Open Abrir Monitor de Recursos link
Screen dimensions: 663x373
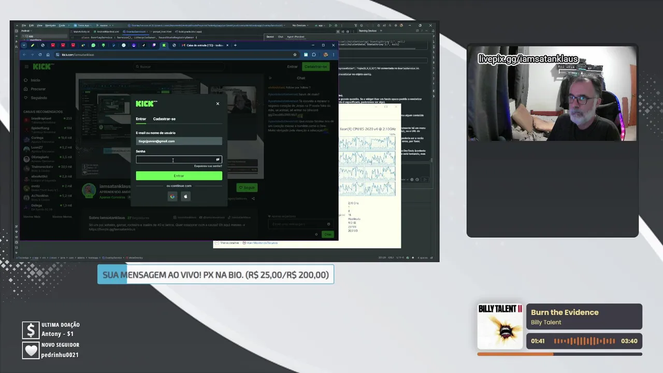coord(262,242)
